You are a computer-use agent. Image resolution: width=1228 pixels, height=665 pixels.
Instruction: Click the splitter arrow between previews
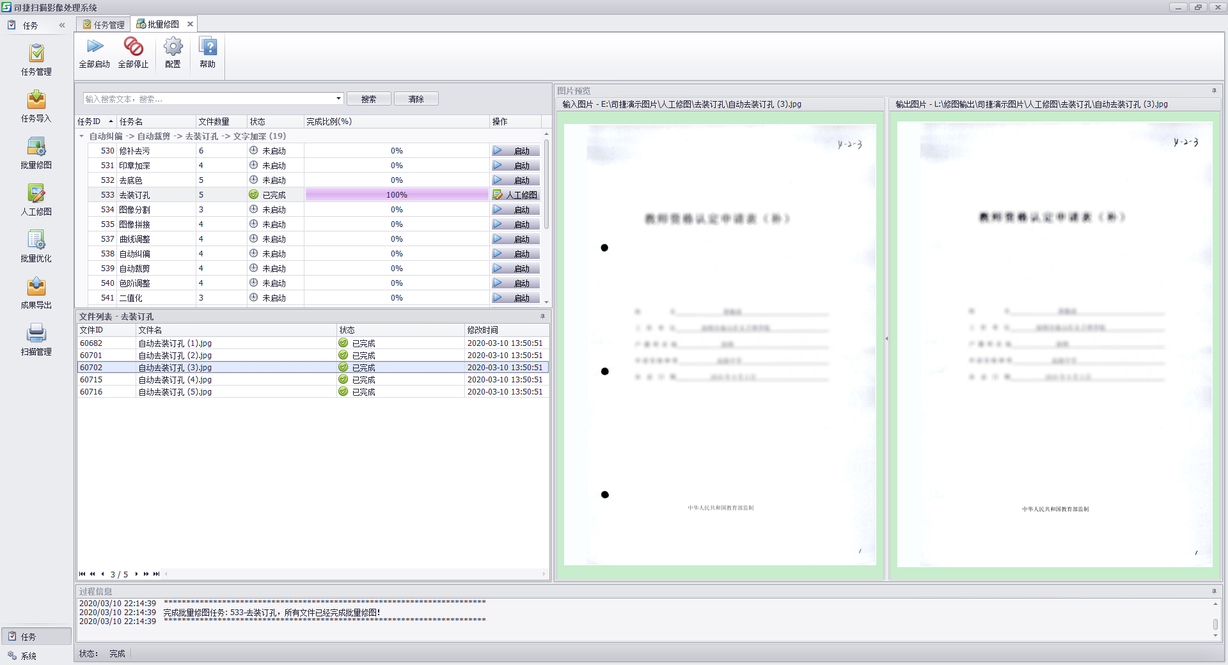886,339
